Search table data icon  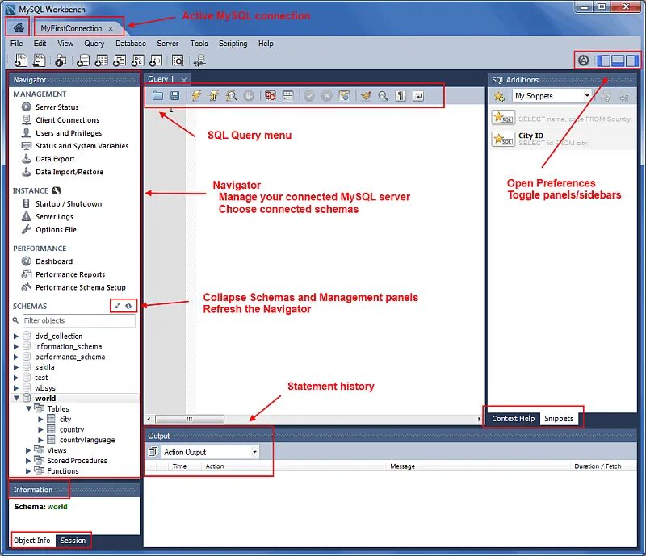tap(178, 61)
